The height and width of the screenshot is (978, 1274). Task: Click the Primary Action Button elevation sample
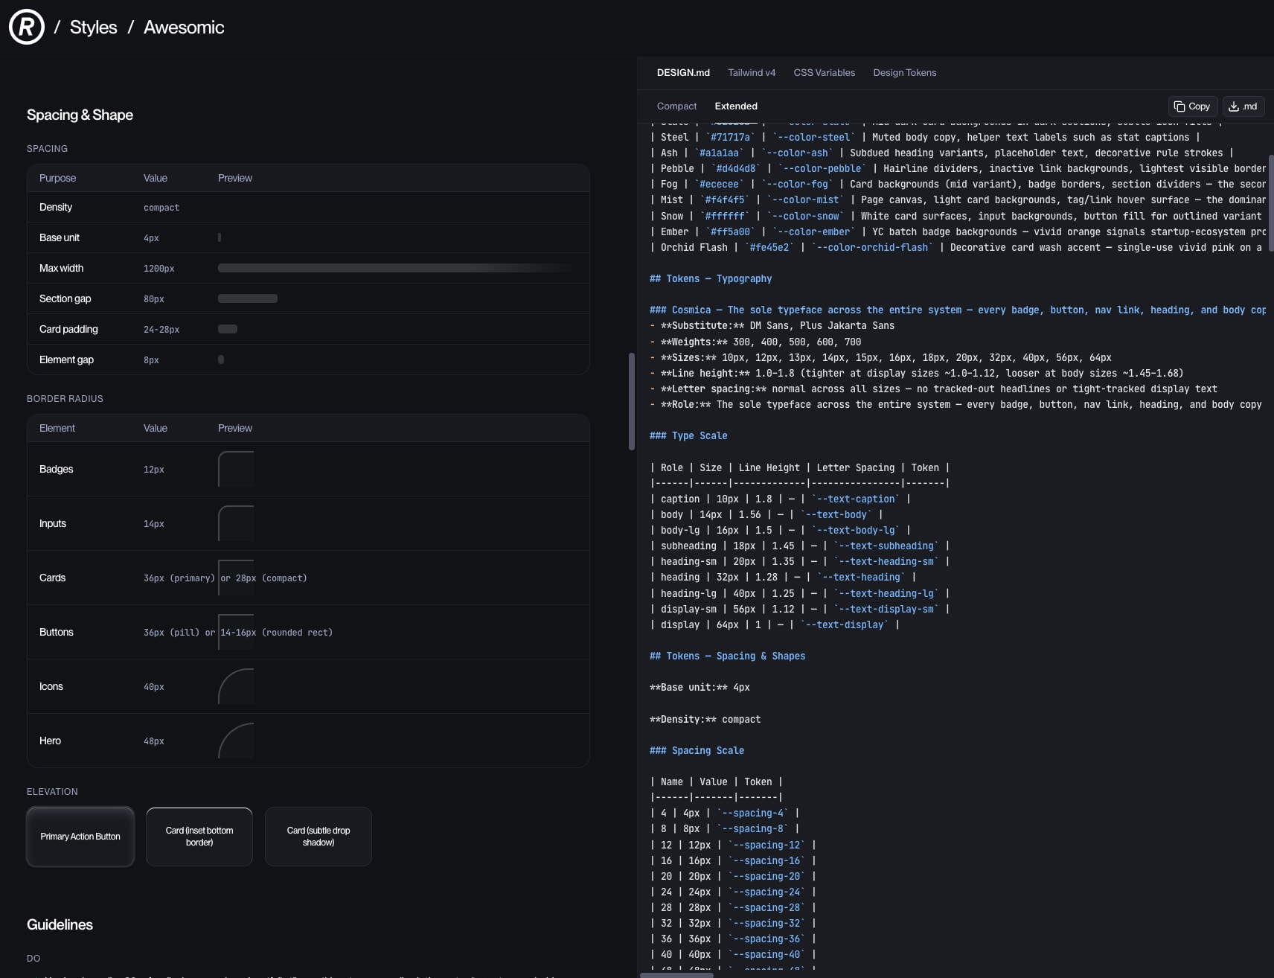tap(80, 837)
